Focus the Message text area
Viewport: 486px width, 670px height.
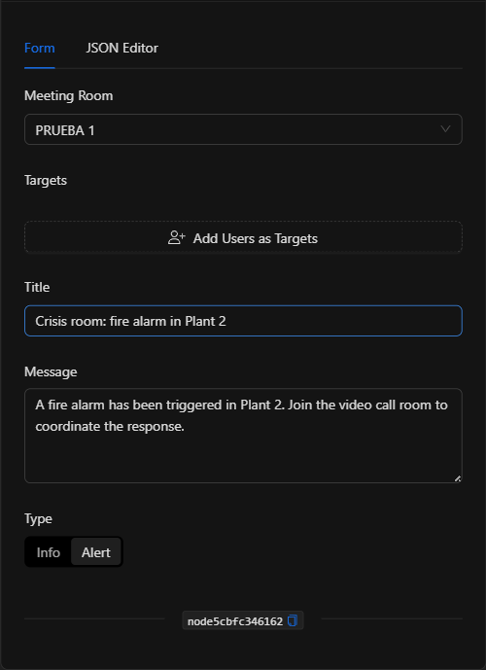243,436
